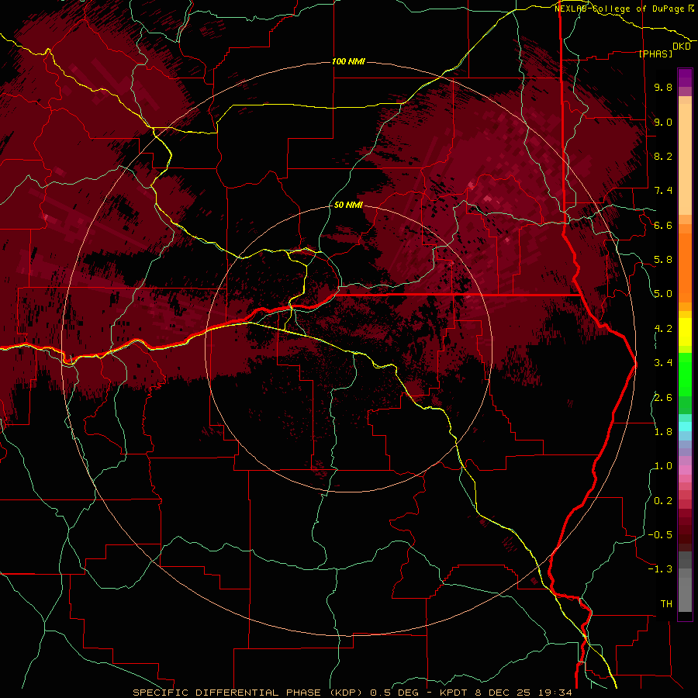Click the 100 NMI range ring label

[348, 61]
